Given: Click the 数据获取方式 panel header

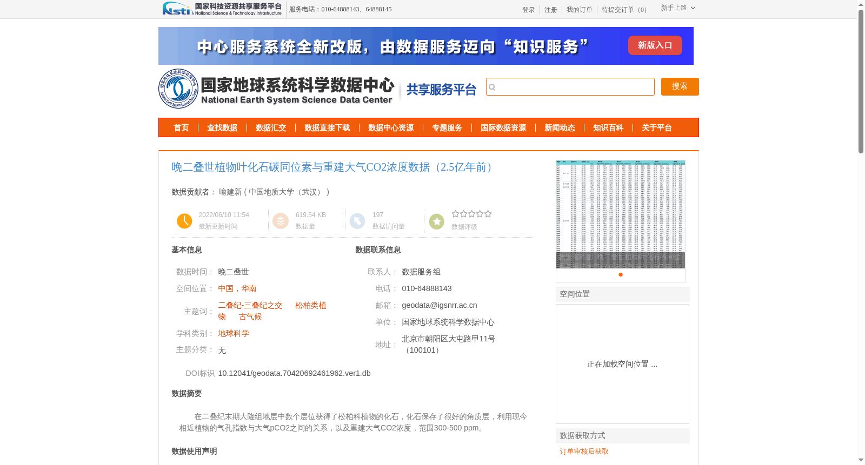Looking at the screenshot, I should pyautogui.click(x=623, y=435).
